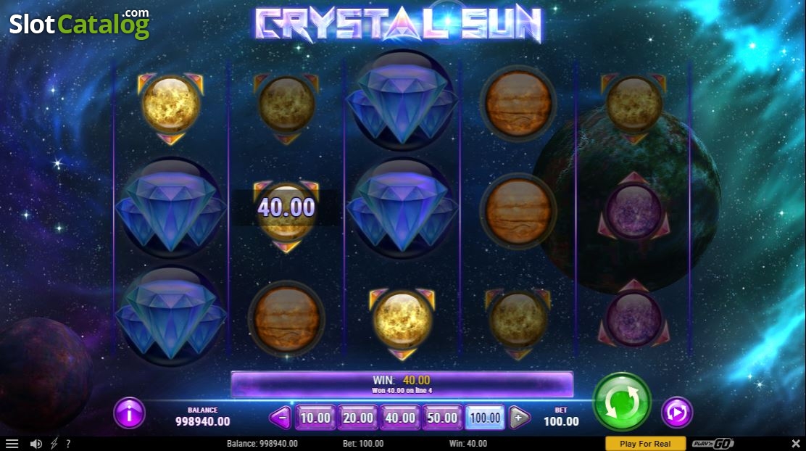The height and width of the screenshot is (451, 806).
Task: Mute sound with speaker icon
Action: click(x=36, y=443)
